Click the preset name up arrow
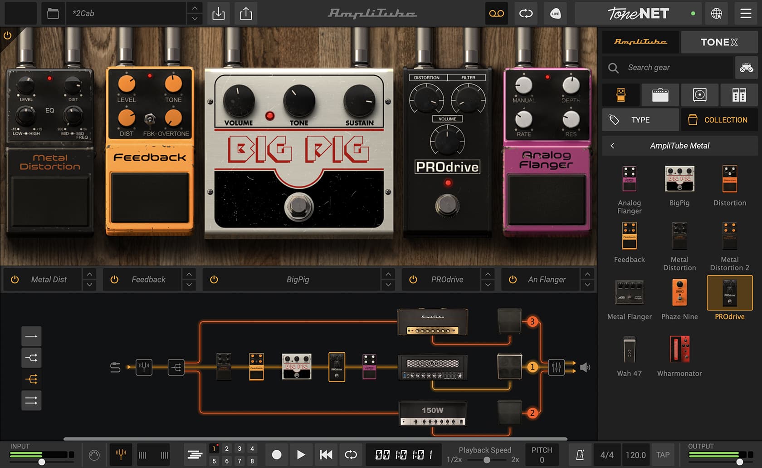The image size is (762, 468). [x=195, y=8]
